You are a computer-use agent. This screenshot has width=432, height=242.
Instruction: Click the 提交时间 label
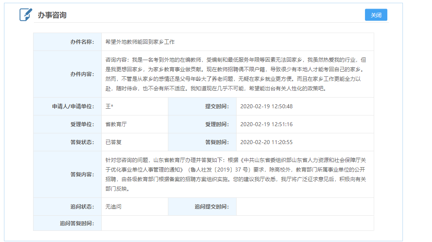[x=217, y=106]
